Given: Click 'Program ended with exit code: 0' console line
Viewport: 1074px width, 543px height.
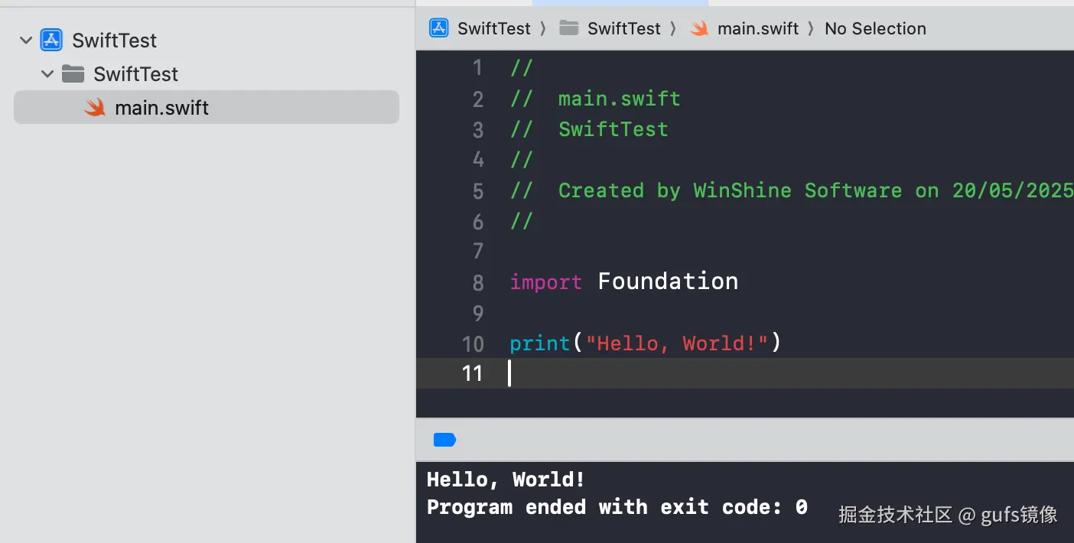Looking at the screenshot, I should click(x=617, y=507).
